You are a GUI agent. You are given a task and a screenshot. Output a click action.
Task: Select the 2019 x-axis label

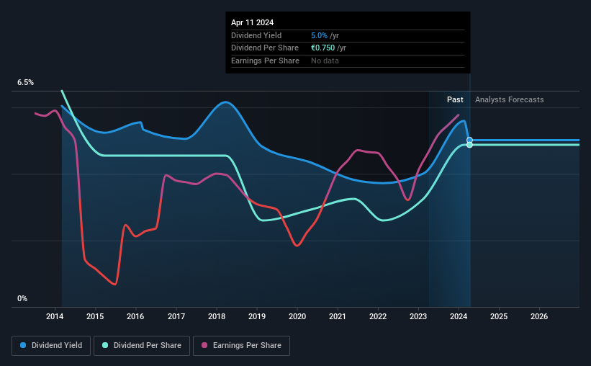pos(257,316)
